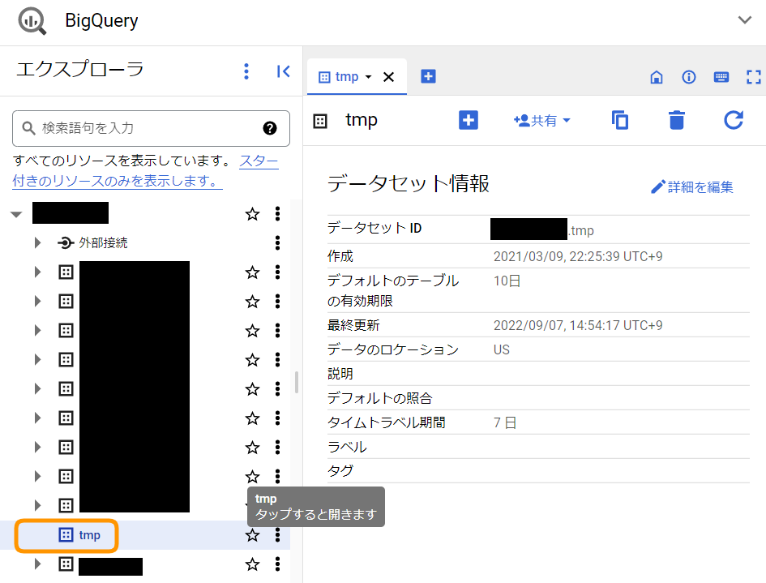Show keyboard shortcuts icon
This screenshot has height=583, width=766.
pyautogui.click(x=721, y=77)
